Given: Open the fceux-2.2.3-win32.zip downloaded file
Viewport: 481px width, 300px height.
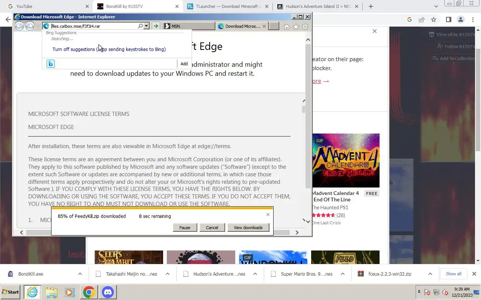Looking at the screenshot, I should point(390,274).
